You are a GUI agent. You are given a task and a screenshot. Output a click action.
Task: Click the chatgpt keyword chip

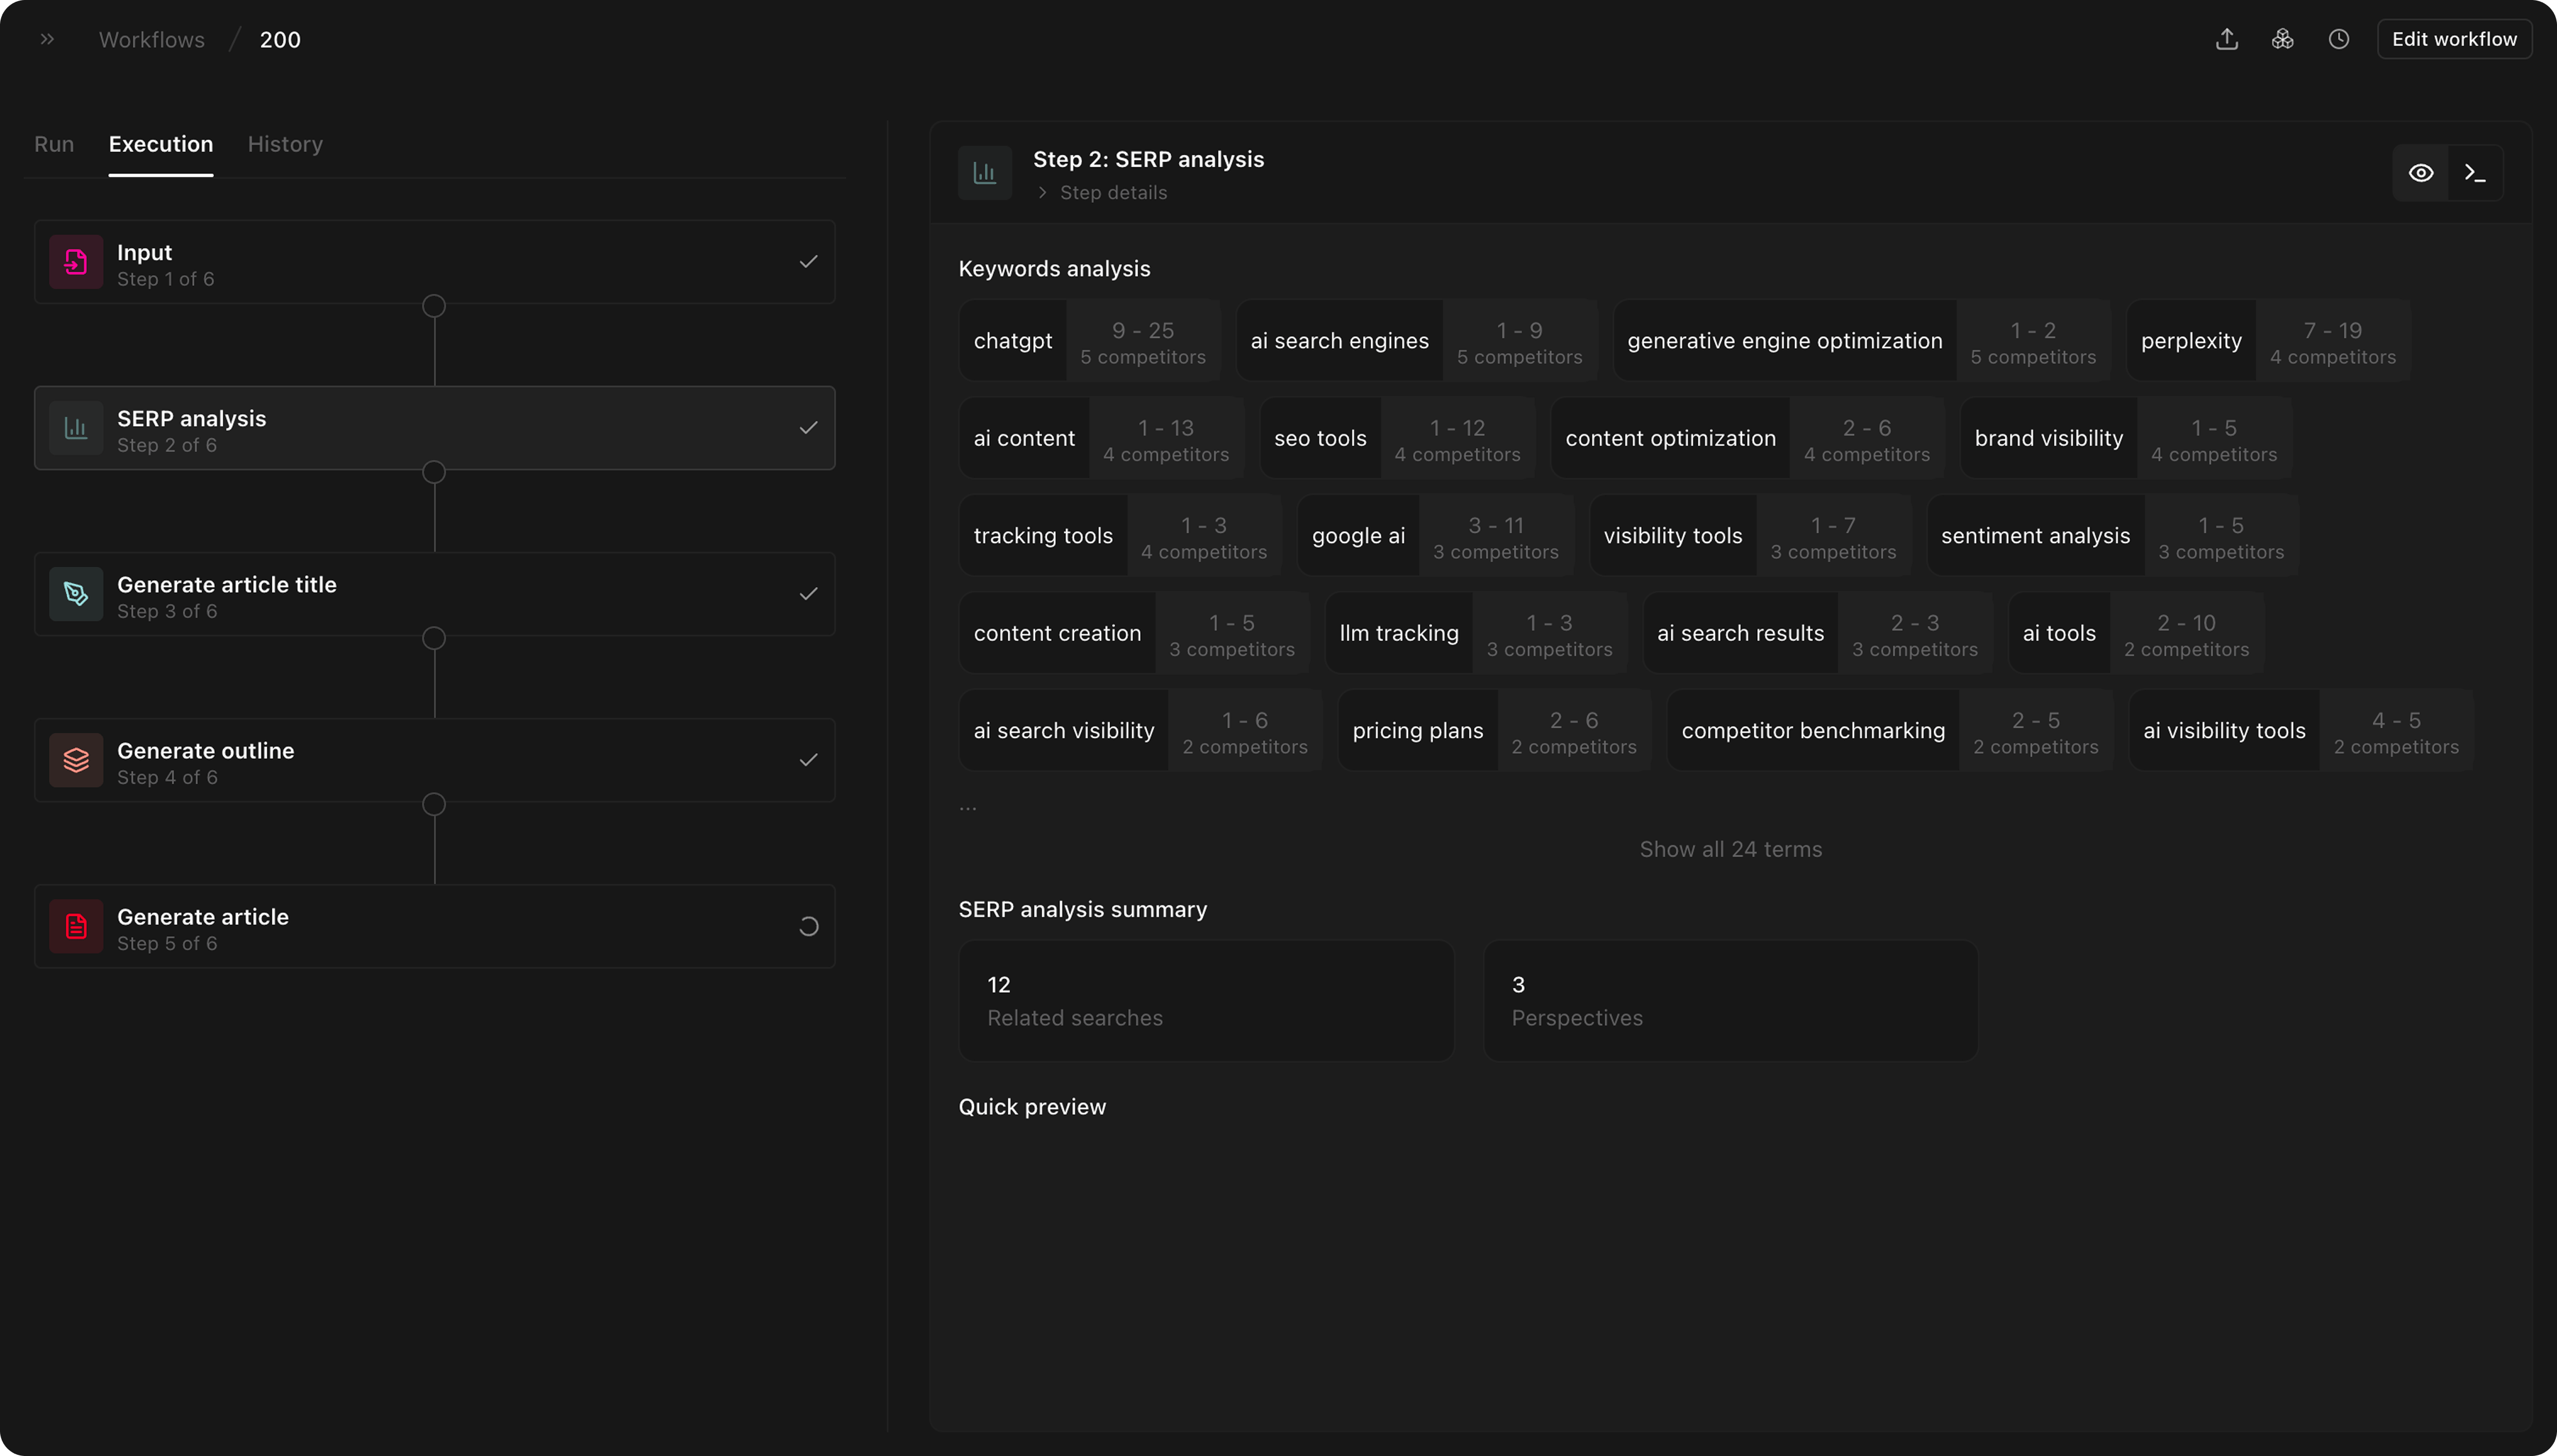(1012, 341)
